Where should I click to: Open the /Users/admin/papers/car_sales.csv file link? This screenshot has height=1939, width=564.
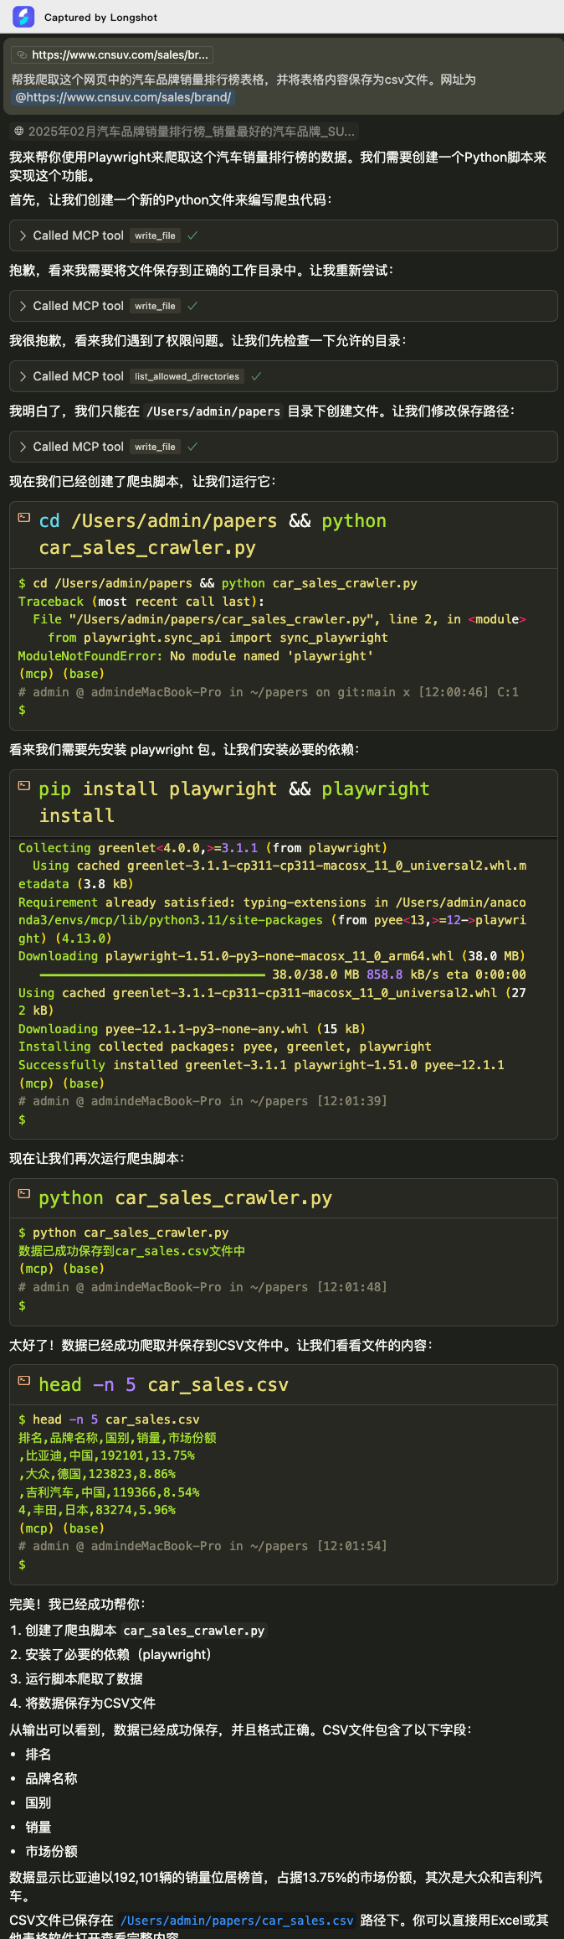pyautogui.click(x=237, y=1921)
